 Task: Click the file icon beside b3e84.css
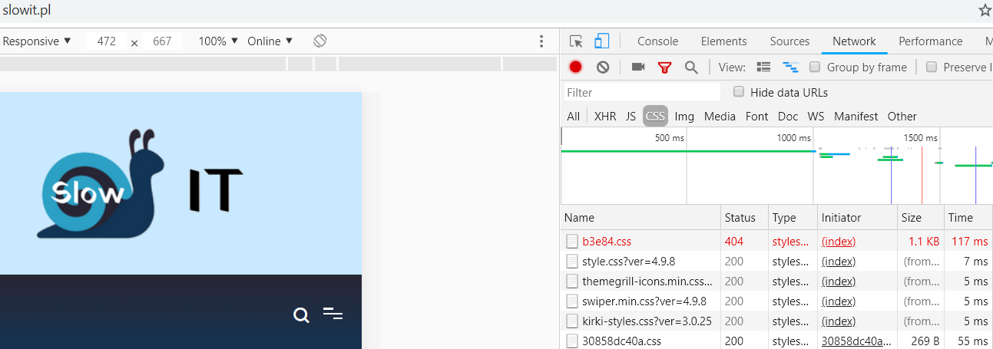(572, 241)
